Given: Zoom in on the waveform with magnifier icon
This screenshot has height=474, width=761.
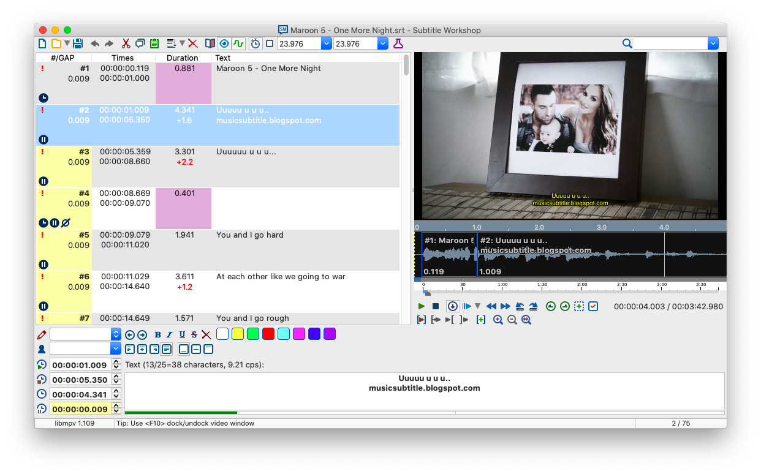Looking at the screenshot, I should pyautogui.click(x=498, y=319).
